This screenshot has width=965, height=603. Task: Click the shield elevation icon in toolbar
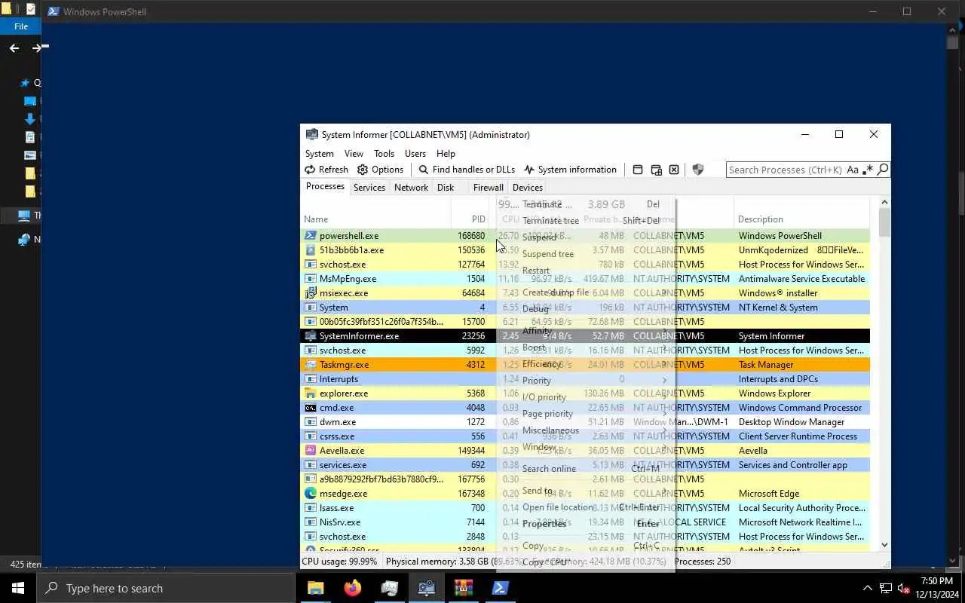coord(698,170)
